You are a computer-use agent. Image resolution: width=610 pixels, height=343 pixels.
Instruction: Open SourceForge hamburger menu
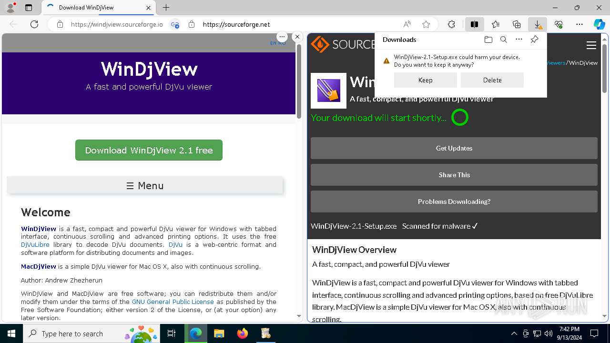(x=591, y=45)
